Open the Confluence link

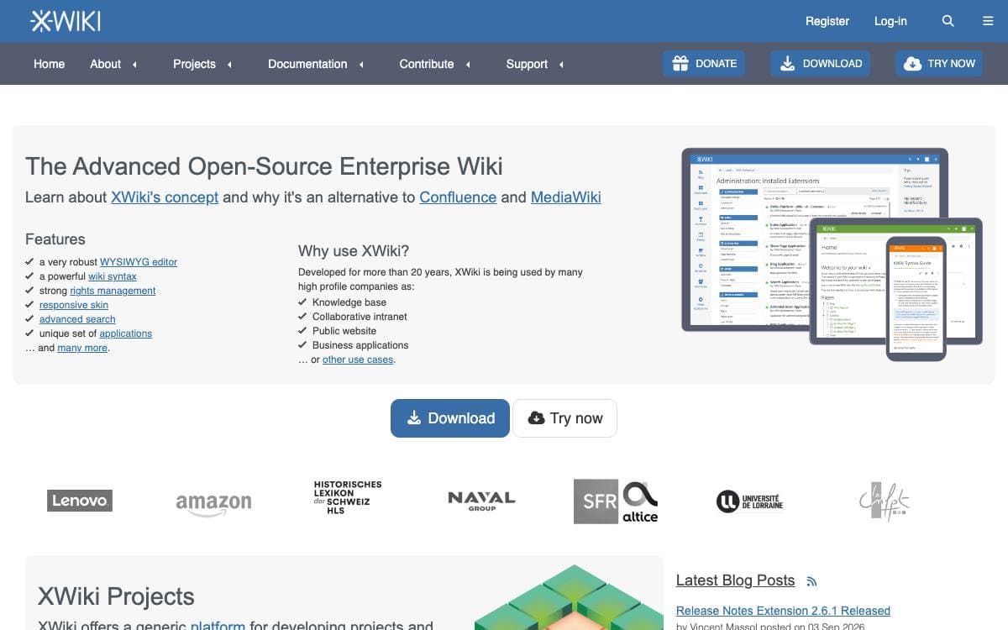(x=458, y=197)
